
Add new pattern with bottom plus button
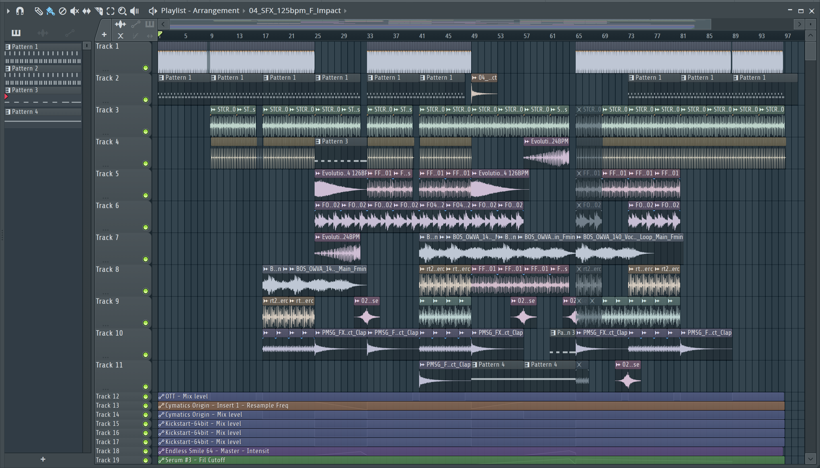coord(43,459)
